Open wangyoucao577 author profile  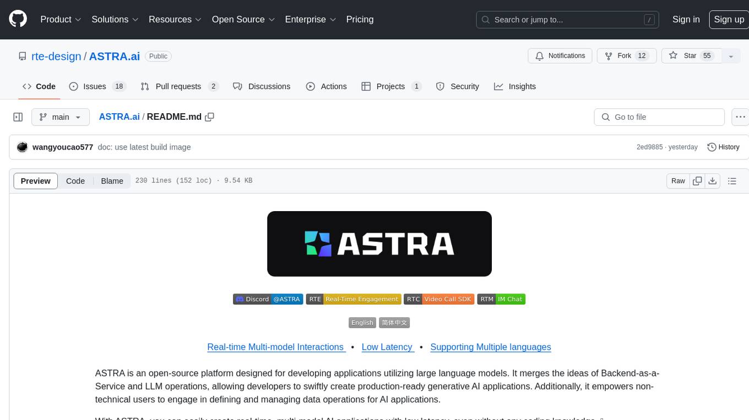(x=63, y=147)
